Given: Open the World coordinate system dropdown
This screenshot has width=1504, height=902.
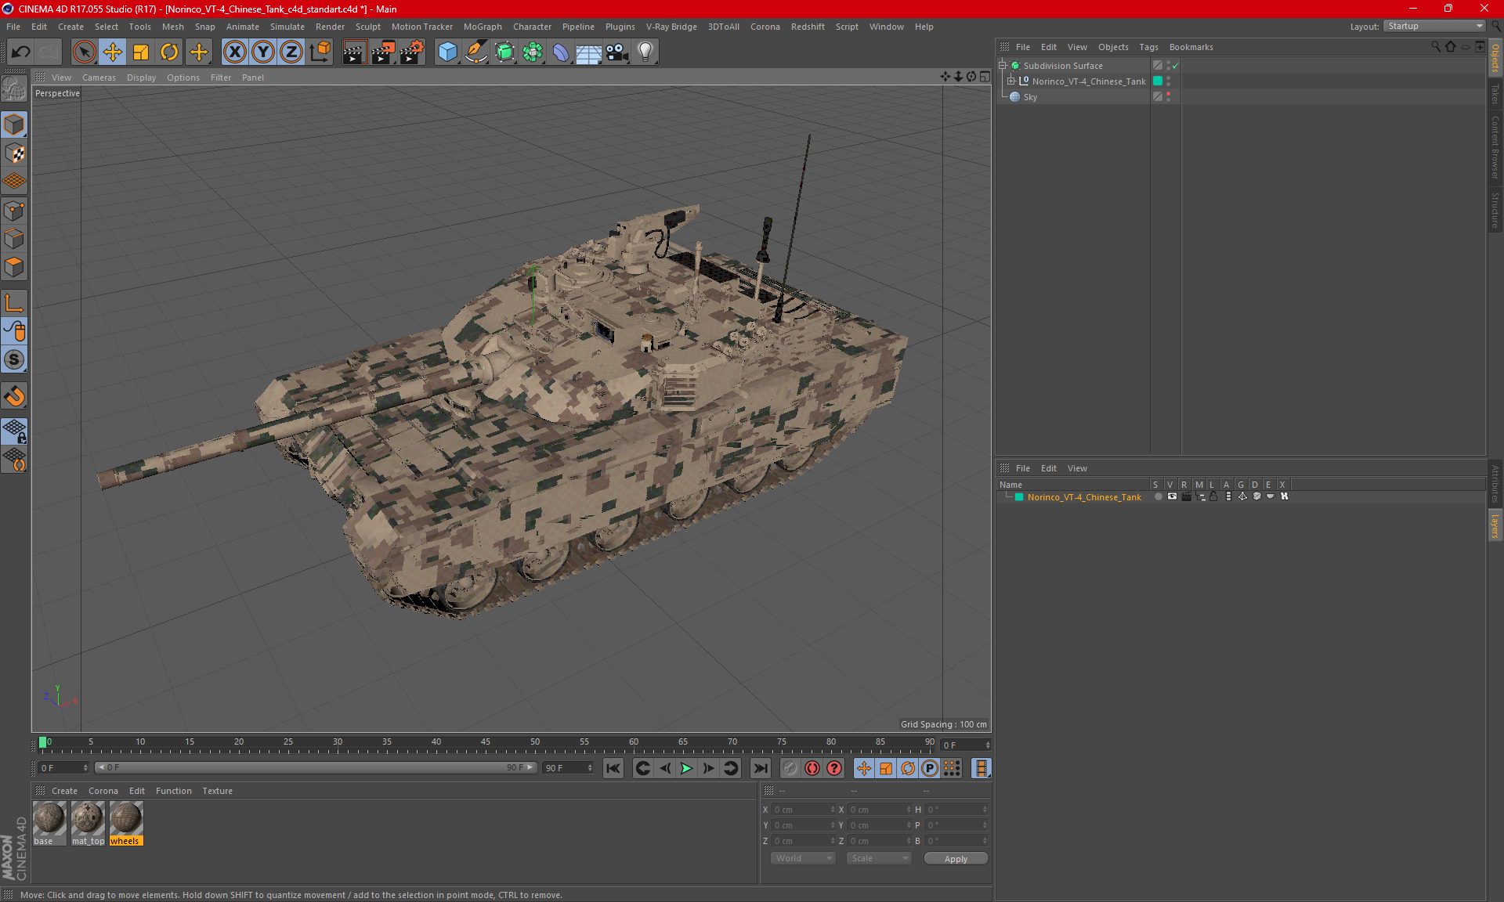Looking at the screenshot, I should pos(803,859).
